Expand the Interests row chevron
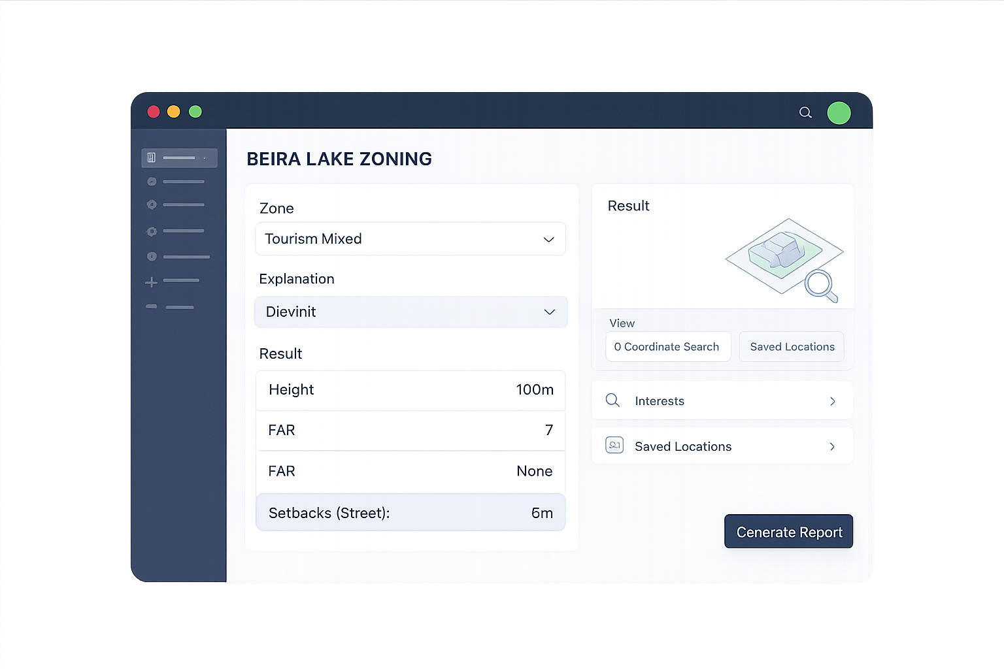1004x669 pixels. (832, 401)
